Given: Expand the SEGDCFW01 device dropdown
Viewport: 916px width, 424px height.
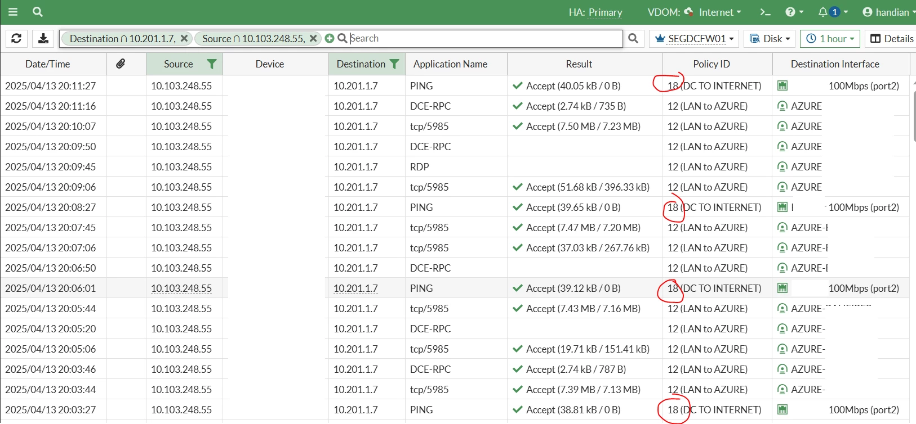Looking at the screenshot, I should click(694, 39).
